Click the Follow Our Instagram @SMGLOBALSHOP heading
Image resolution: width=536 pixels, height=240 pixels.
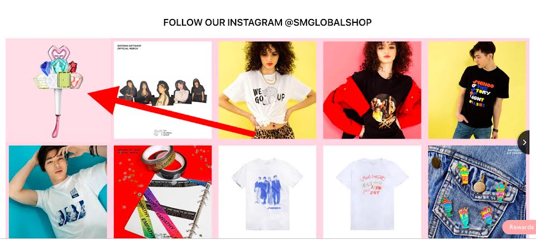(x=267, y=22)
